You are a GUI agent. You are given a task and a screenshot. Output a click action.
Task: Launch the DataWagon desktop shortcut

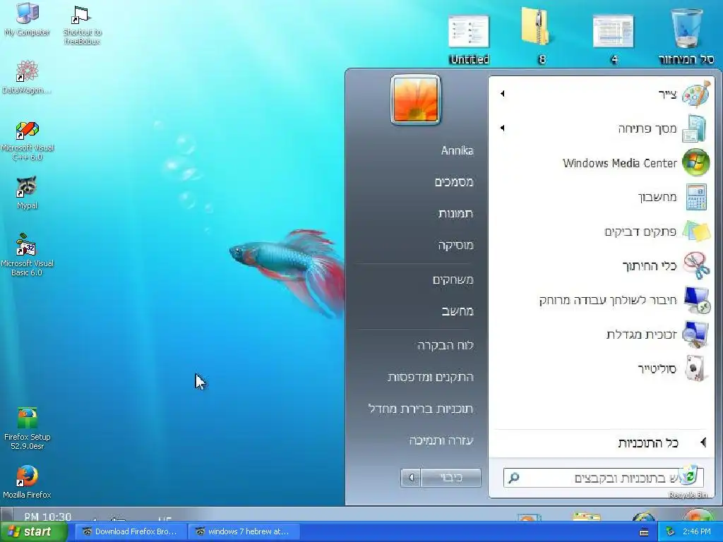click(x=27, y=77)
